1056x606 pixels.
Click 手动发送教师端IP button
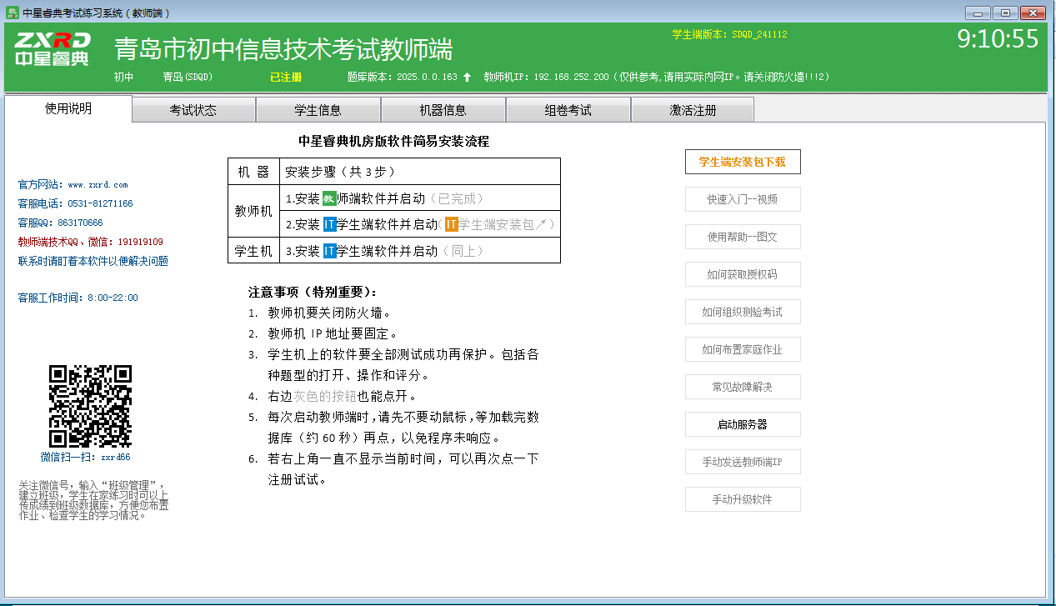(742, 462)
